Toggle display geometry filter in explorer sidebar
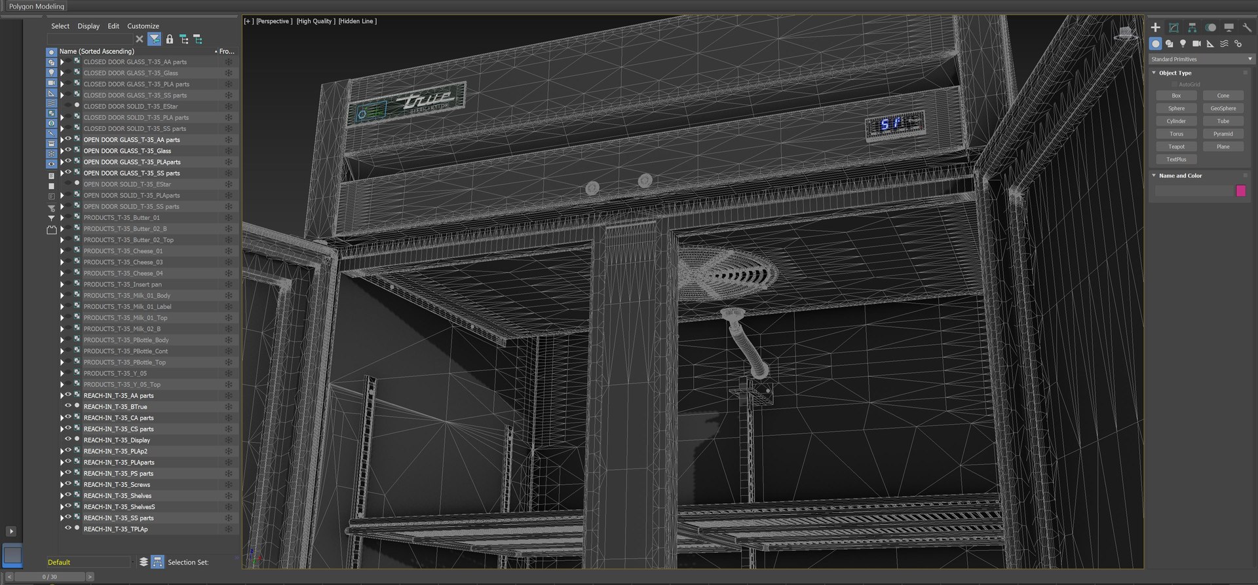Viewport: 1258px width, 585px height. tap(52, 52)
